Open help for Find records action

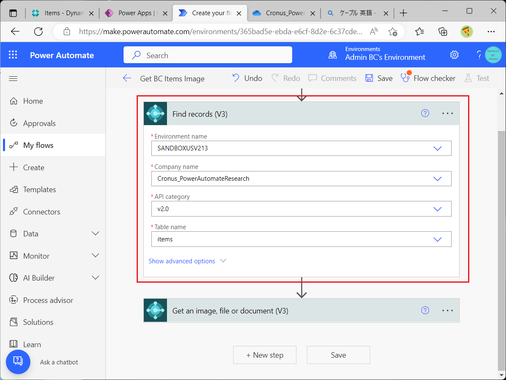tap(425, 113)
